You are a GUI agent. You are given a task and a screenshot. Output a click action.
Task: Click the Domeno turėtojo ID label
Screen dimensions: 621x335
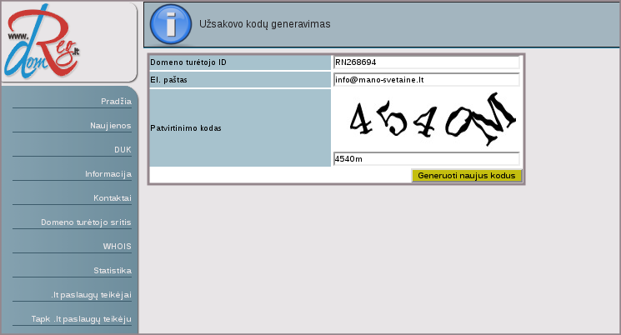[x=188, y=62]
